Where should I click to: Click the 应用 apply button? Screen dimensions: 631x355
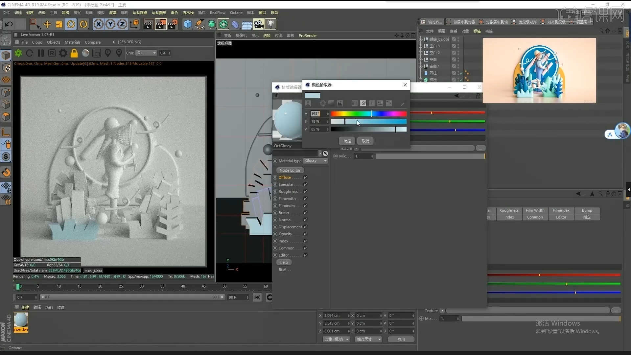401,339
